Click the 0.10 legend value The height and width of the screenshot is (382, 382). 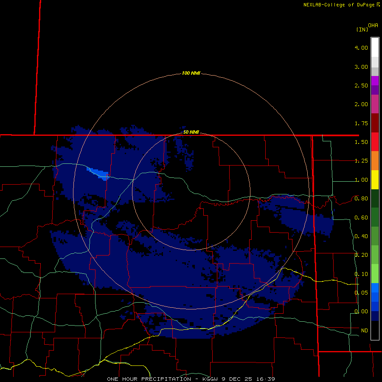tap(361, 274)
